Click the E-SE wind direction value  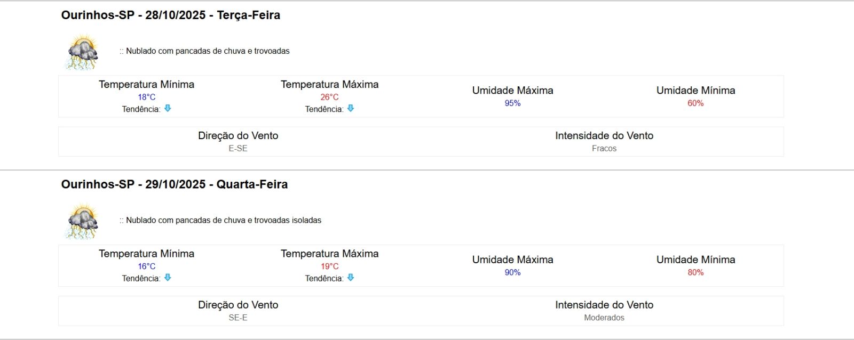(238, 149)
